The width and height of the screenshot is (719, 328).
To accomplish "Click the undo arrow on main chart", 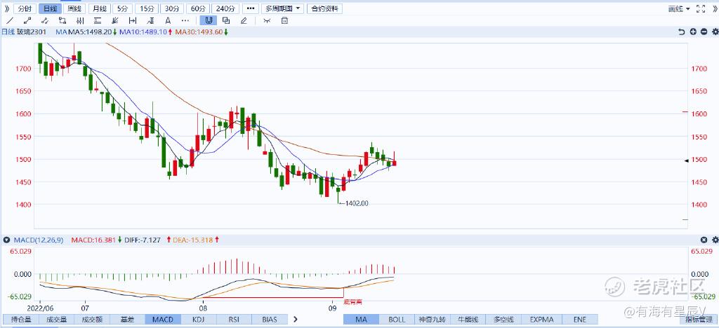I will pos(681,32).
